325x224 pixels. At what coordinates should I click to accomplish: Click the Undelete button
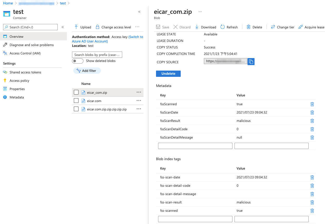(x=168, y=74)
